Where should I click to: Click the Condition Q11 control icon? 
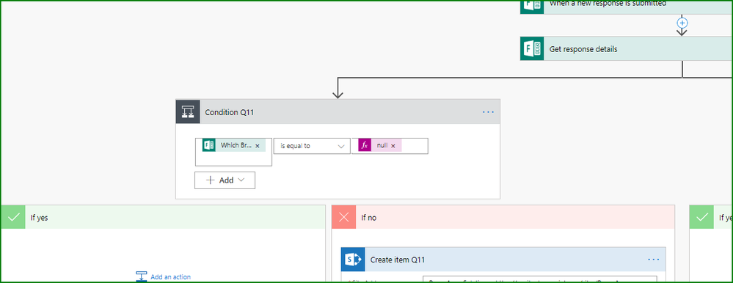(x=187, y=111)
